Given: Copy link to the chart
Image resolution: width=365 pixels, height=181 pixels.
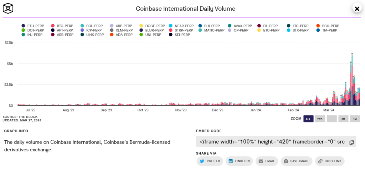Looking at the screenshot, I should (330, 161).
